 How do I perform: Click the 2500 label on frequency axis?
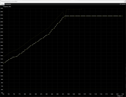[2, 25]
